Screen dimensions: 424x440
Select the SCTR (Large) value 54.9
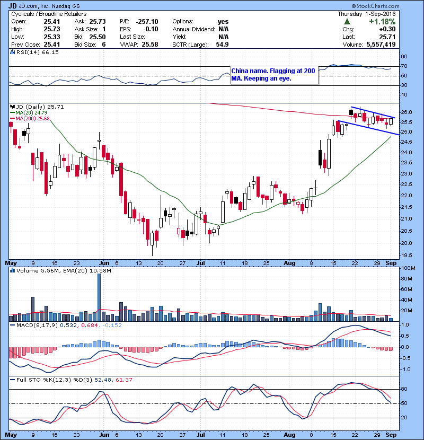pos(222,45)
